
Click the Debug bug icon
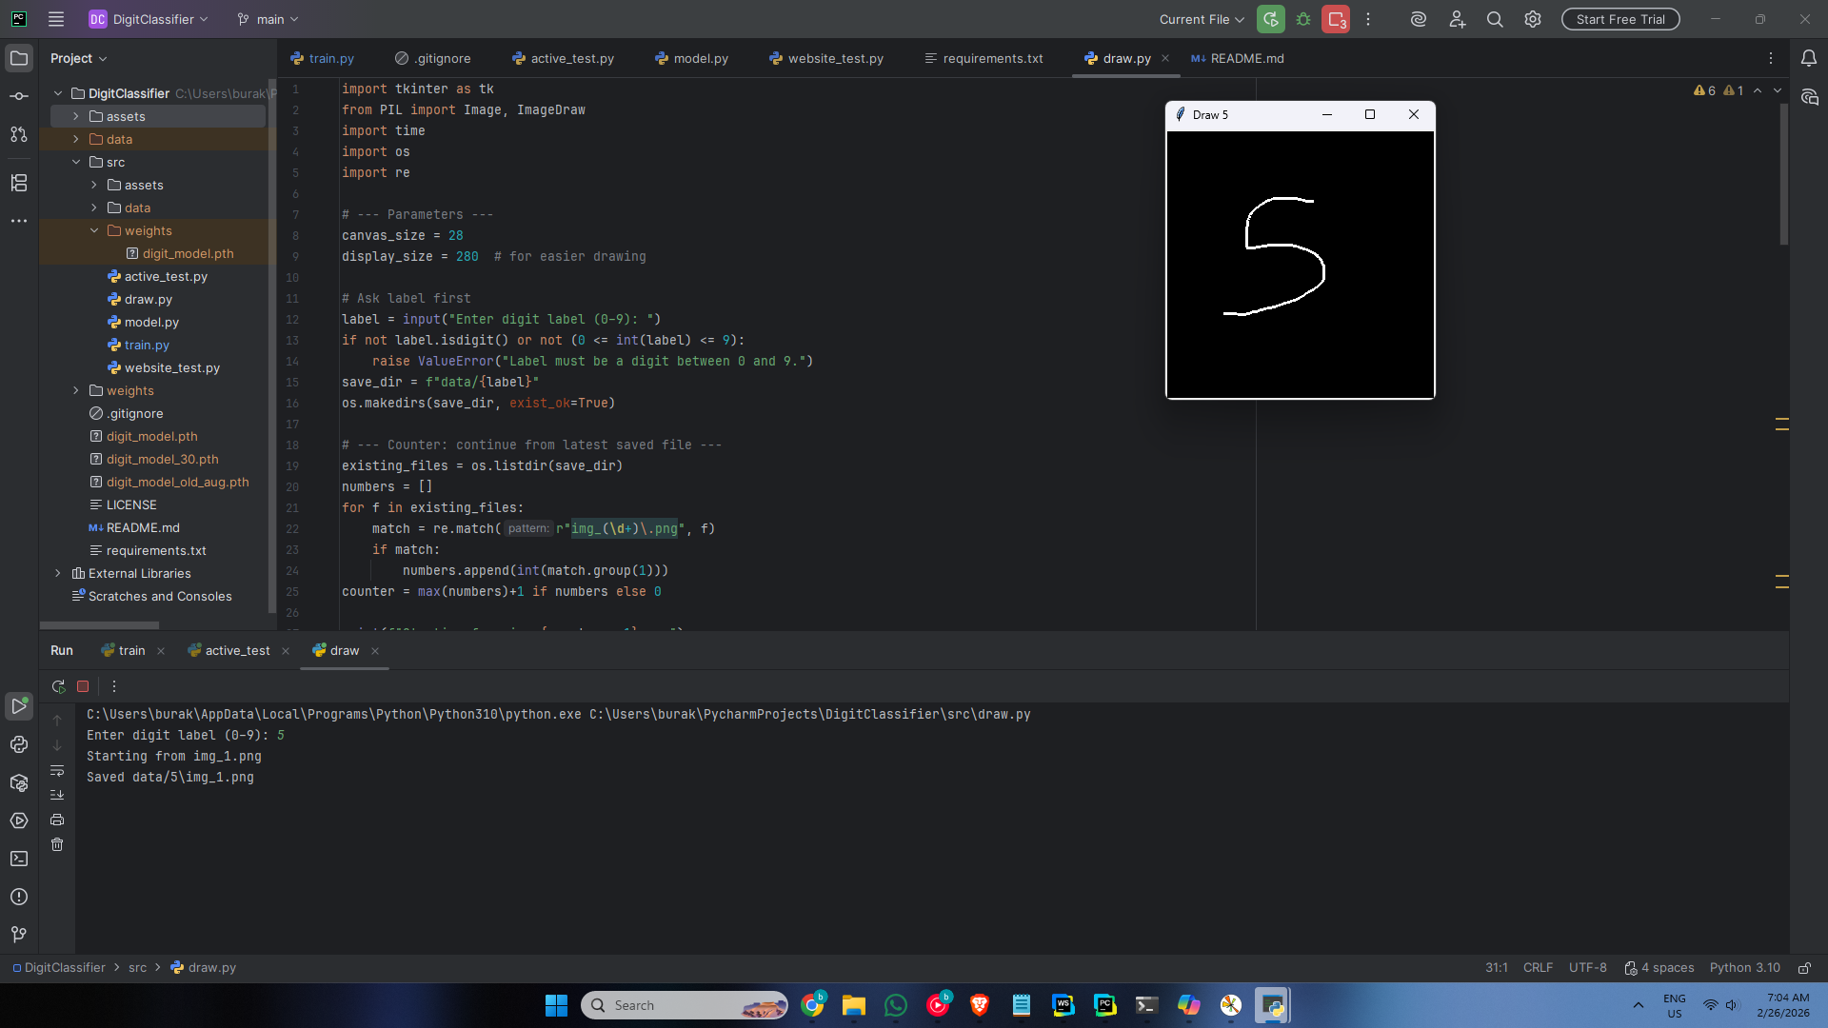click(1303, 19)
